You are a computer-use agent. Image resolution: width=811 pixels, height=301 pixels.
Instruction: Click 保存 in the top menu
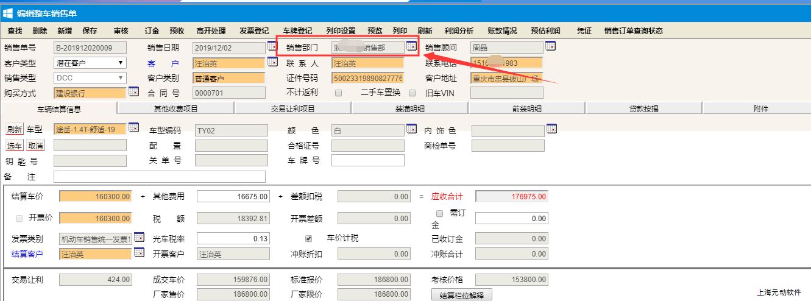coord(90,31)
